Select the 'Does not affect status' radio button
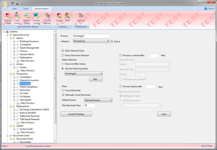Image resolution: width=217 pixels, height=150 pixels. click(63, 64)
